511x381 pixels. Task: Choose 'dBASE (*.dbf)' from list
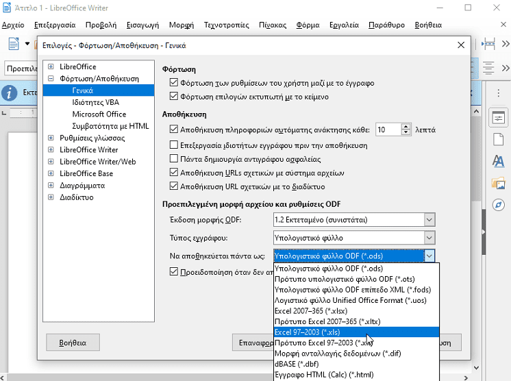click(x=356, y=364)
